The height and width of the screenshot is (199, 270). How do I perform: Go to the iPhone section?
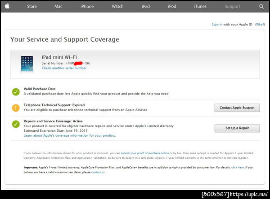[x=87, y=7]
